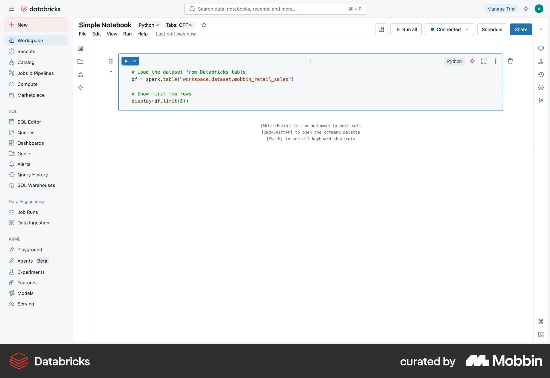
Task: Star the Simple Notebook as favorite
Action: pyautogui.click(x=204, y=25)
